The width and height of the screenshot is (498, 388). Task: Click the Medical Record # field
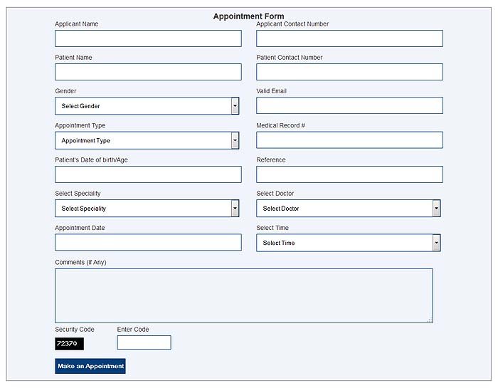pos(349,140)
